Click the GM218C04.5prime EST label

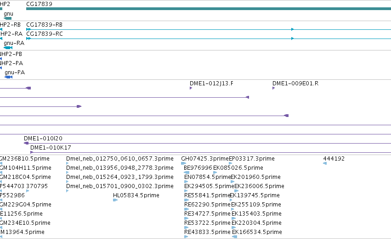click(25, 177)
